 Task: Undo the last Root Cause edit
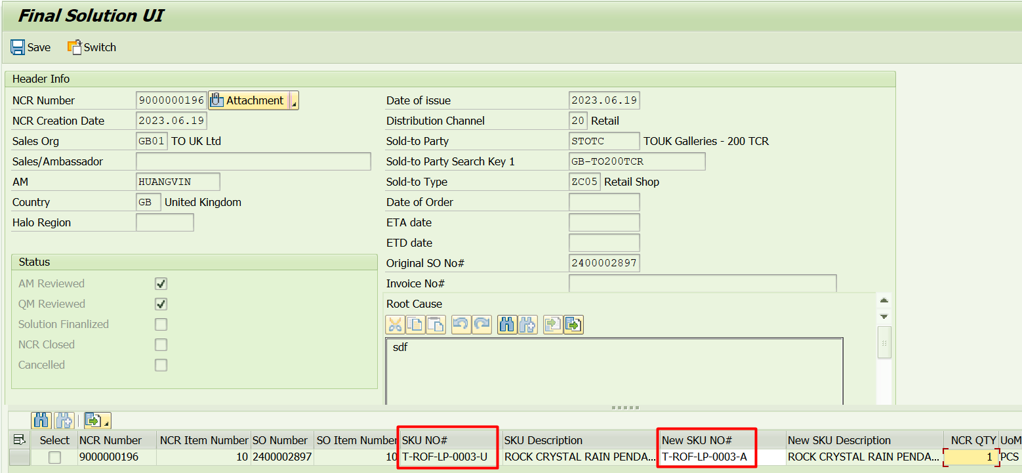461,324
